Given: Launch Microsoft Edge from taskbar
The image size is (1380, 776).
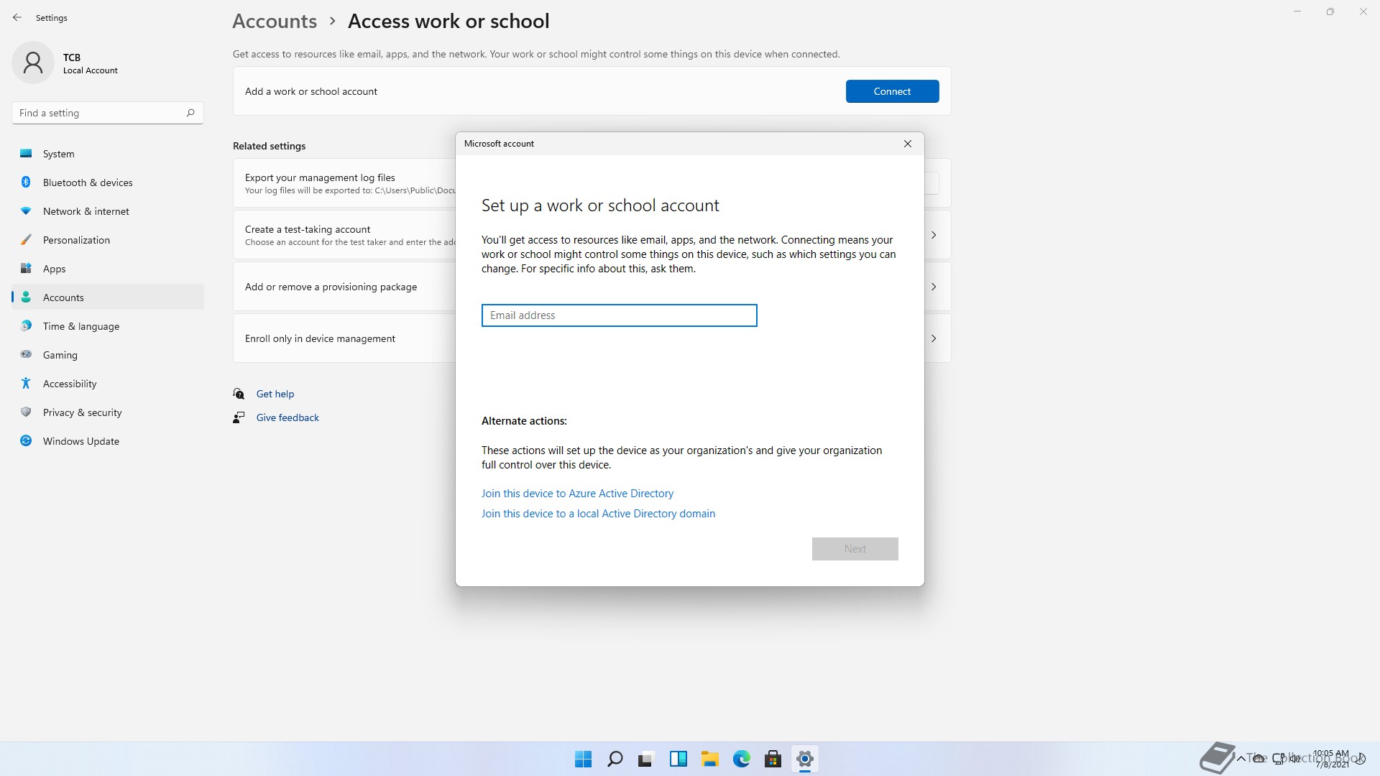Looking at the screenshot, I should pos(741,759).
